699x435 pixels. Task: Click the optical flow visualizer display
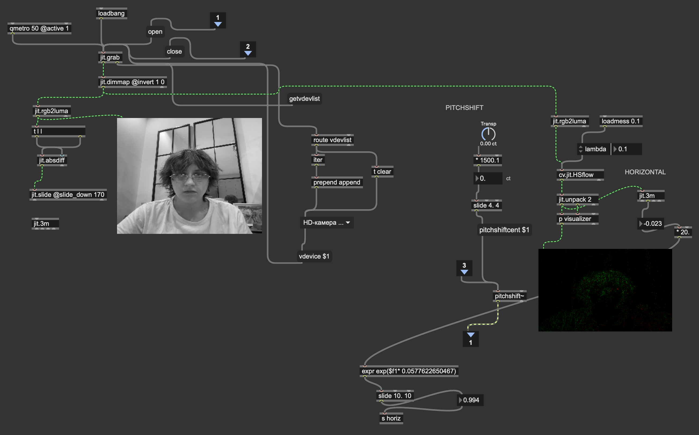605,290
